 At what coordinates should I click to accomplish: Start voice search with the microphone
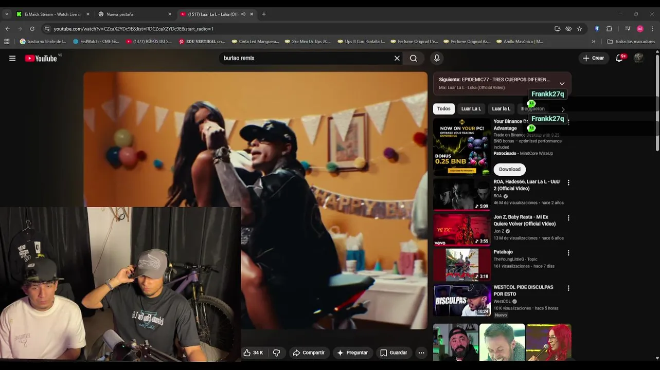click(437, 58)
